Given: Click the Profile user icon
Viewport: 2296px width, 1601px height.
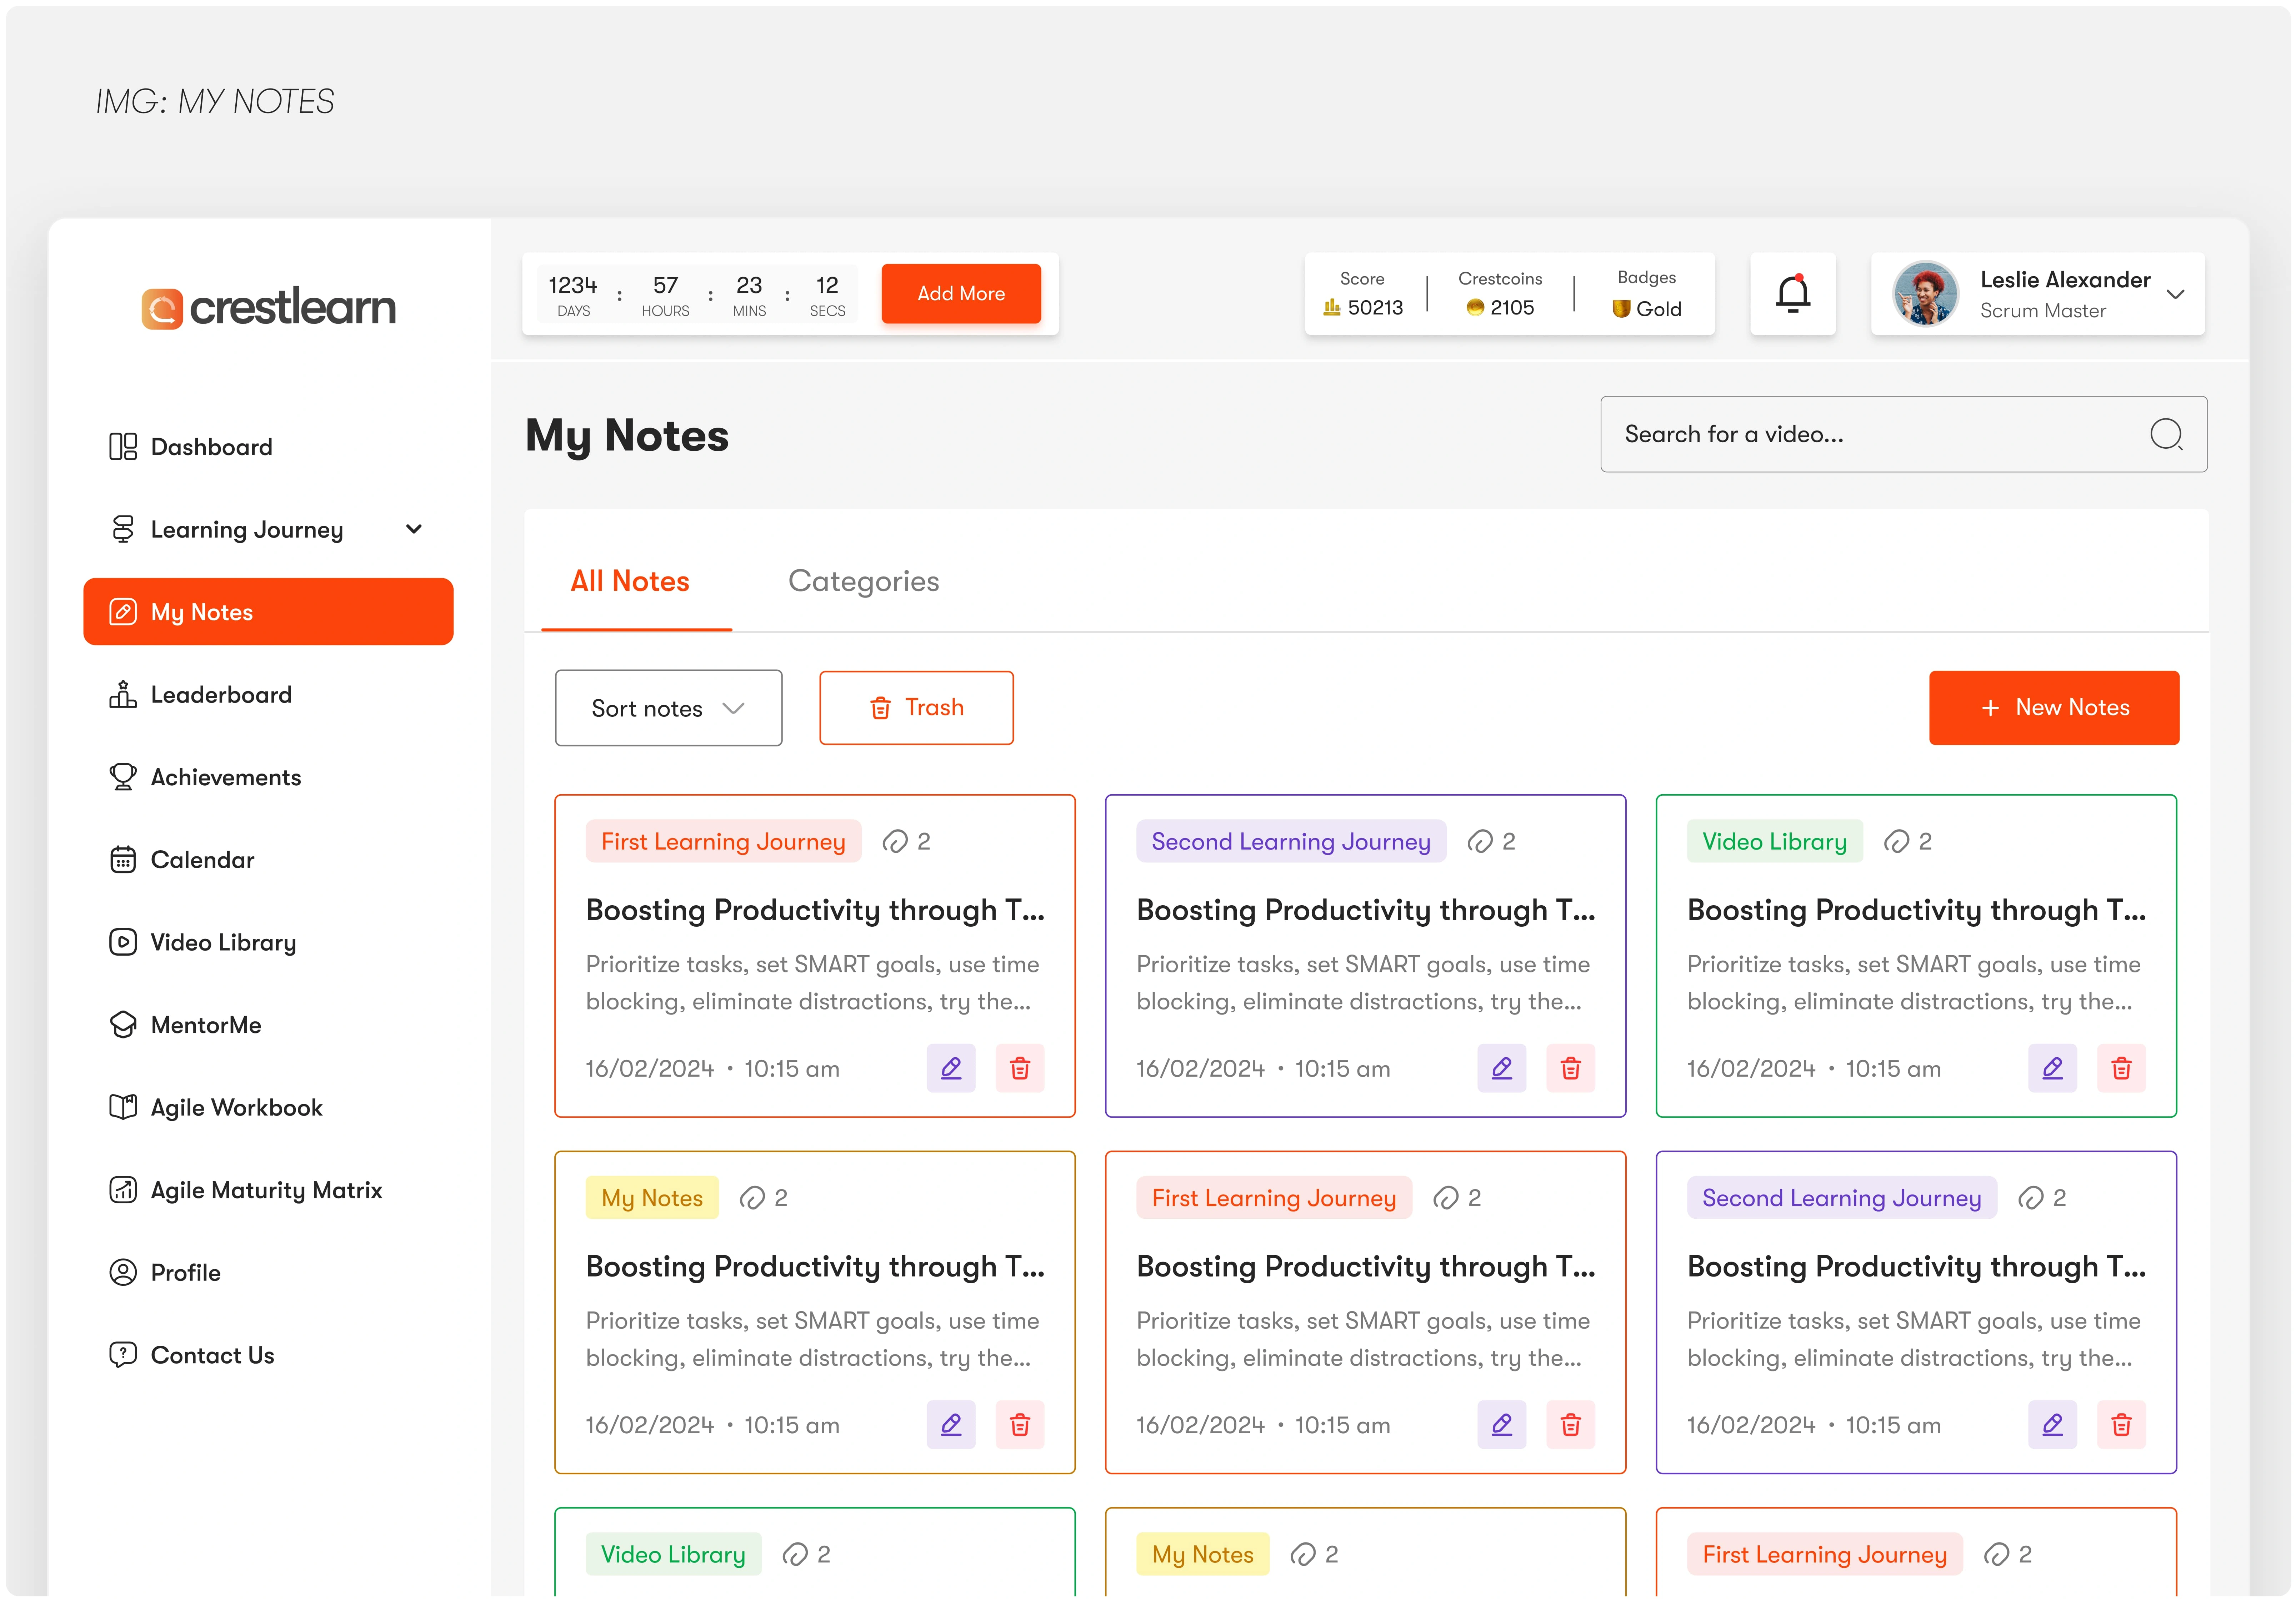Looking at the screenshot, I should click(x=123, y=1272).
